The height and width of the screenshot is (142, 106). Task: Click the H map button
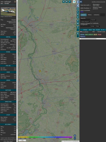point(67,2)
